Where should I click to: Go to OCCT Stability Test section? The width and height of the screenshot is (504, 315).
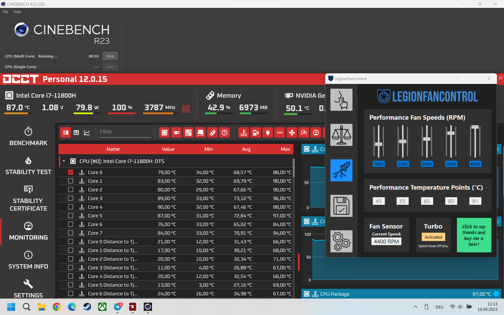pos(28,166)
